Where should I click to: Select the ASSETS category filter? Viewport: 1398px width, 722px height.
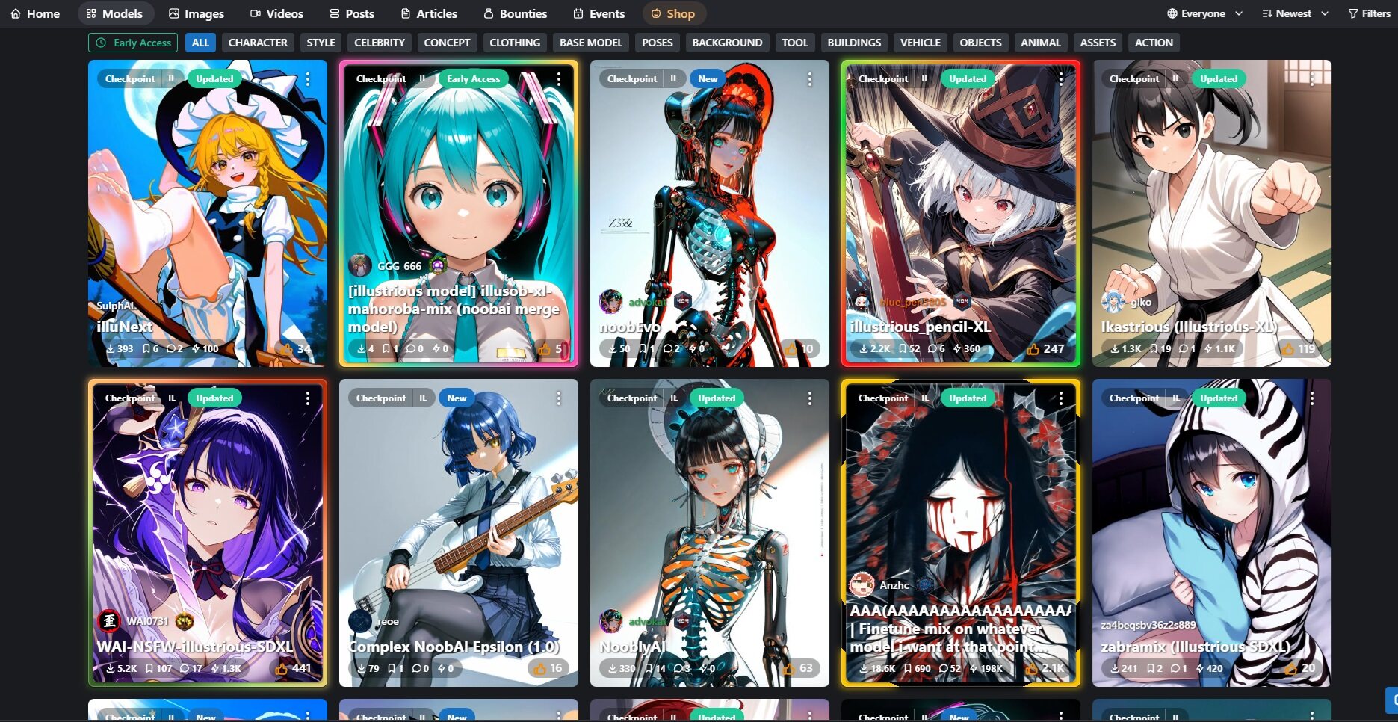pyautogui.click(x=1098, y=43)
